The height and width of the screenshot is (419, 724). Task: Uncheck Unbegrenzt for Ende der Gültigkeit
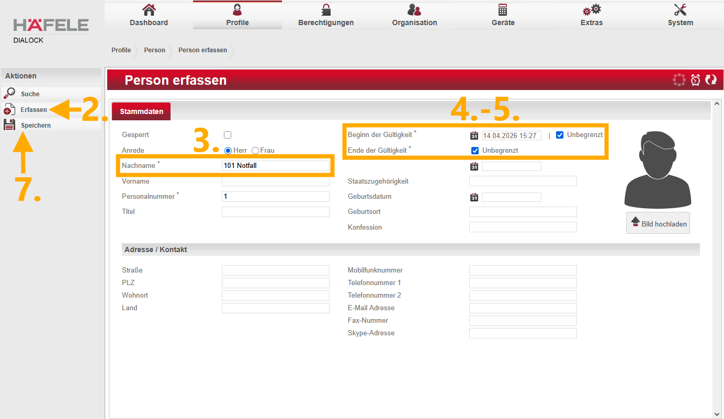475,151
